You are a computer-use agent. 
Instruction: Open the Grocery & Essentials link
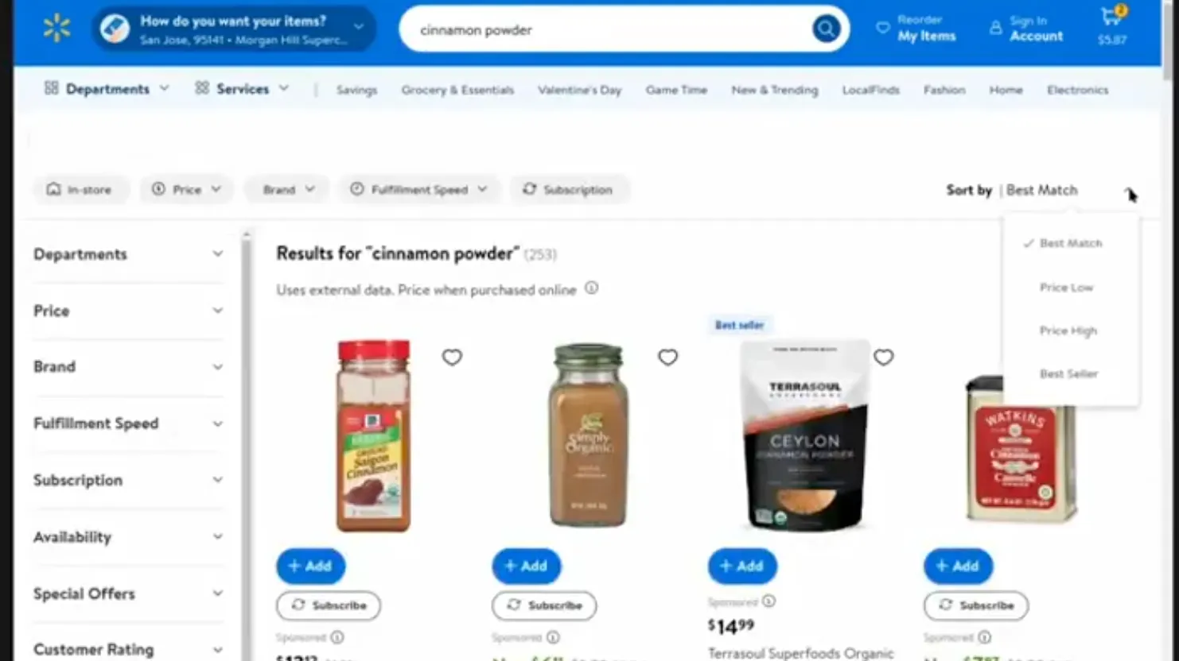pyautogui.click(x=457, y=90)
